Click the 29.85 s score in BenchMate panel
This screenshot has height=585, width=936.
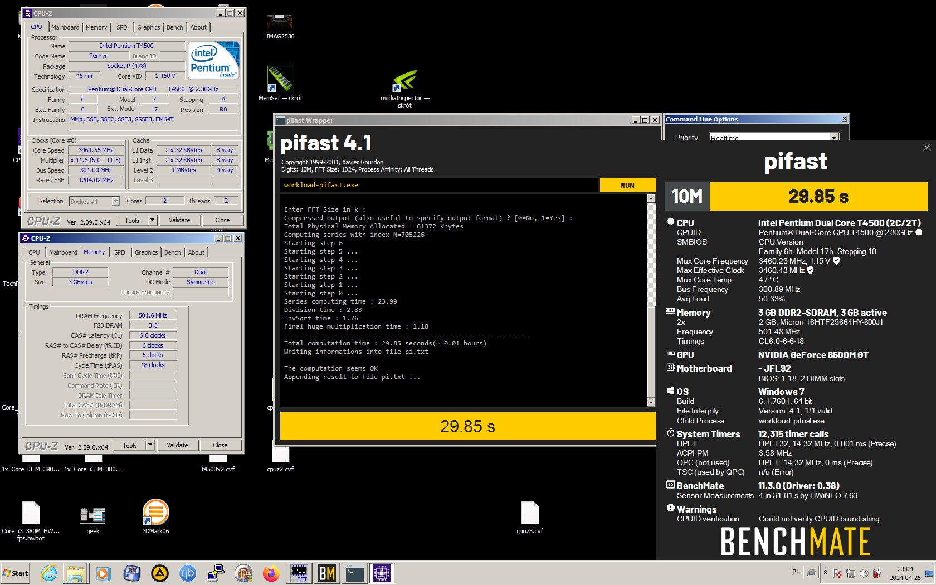(x=818, y=196)
